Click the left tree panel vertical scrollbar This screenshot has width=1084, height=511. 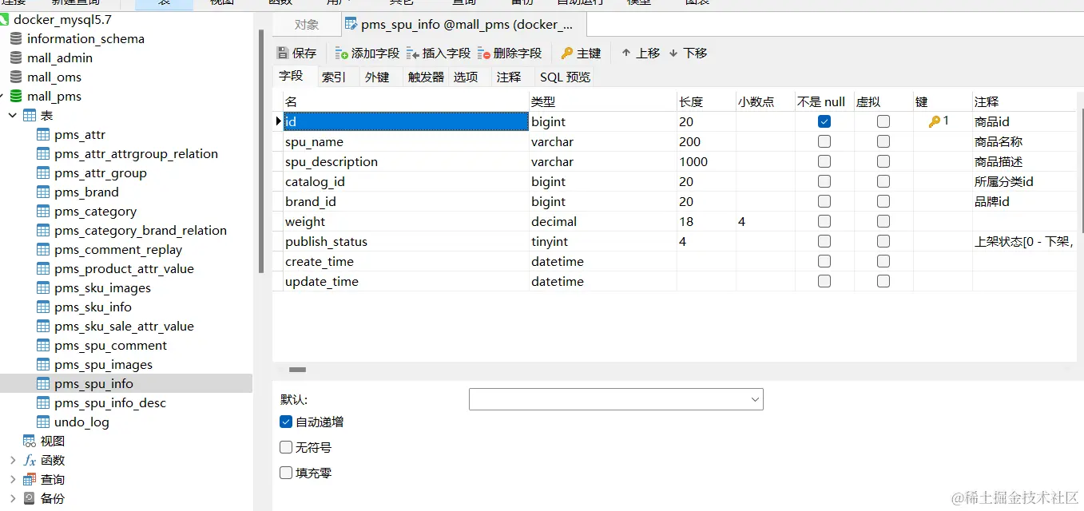tap(260, 152)
